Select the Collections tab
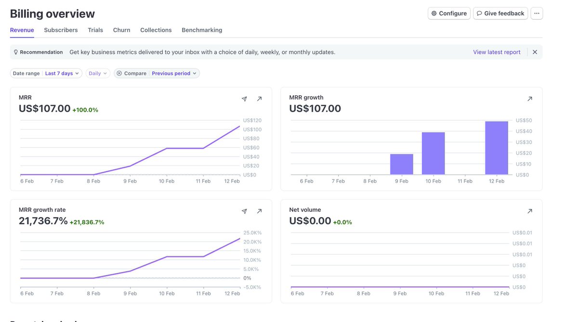The image size is (578, 322). 156,30
